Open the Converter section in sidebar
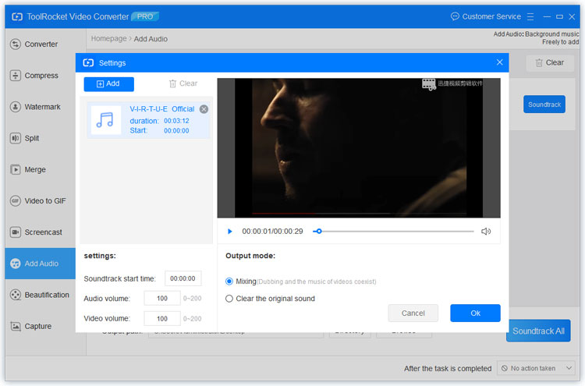585x386 pixels. pos(40,44)
